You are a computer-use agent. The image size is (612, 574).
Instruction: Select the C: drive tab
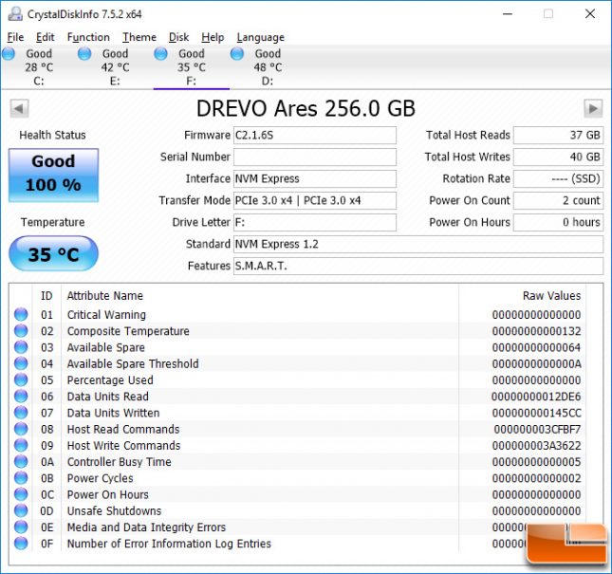tap(39, 67)
